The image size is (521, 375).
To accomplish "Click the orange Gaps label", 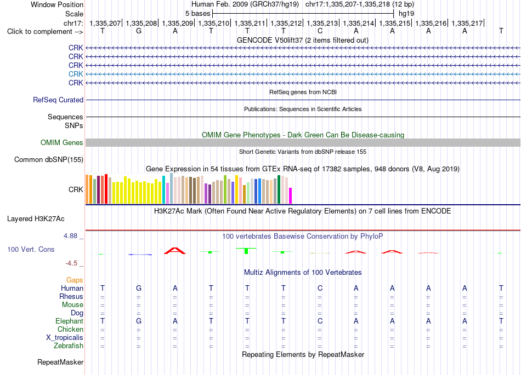I will tap(75, 280).
